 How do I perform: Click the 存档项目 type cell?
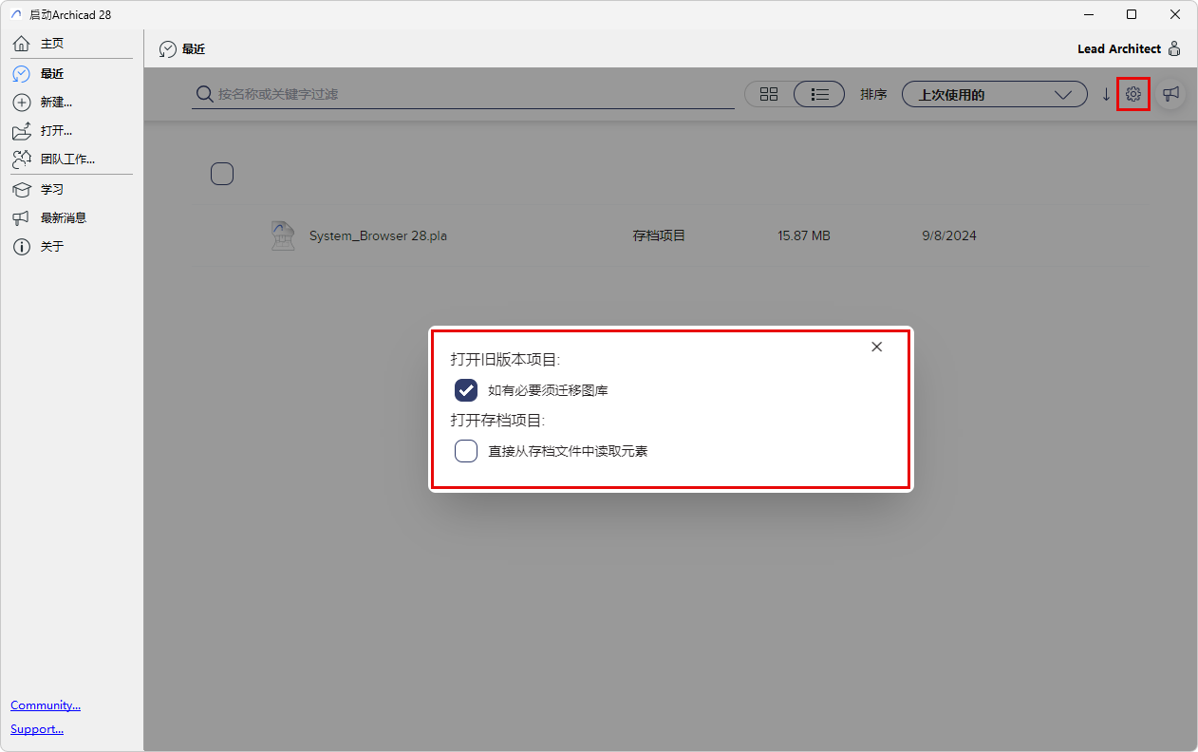tap(659, 235)
